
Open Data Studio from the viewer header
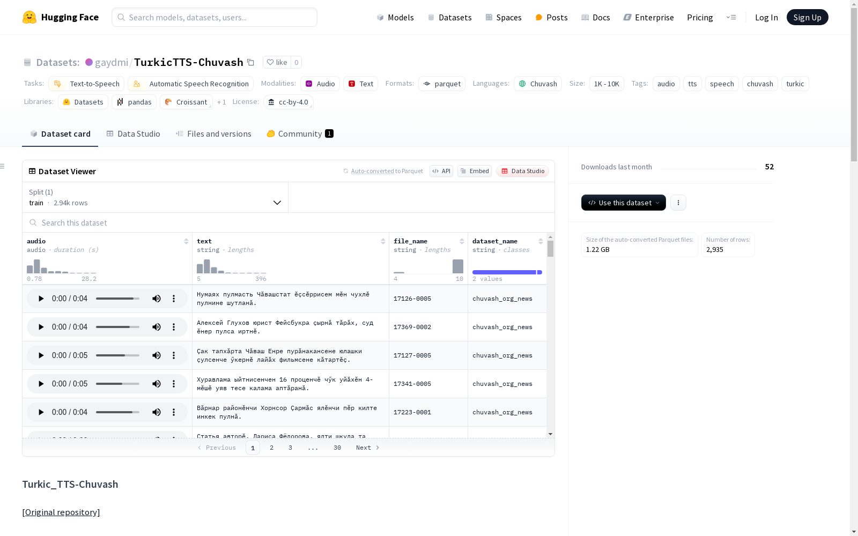pyautogui.click(x=523, y=171)
